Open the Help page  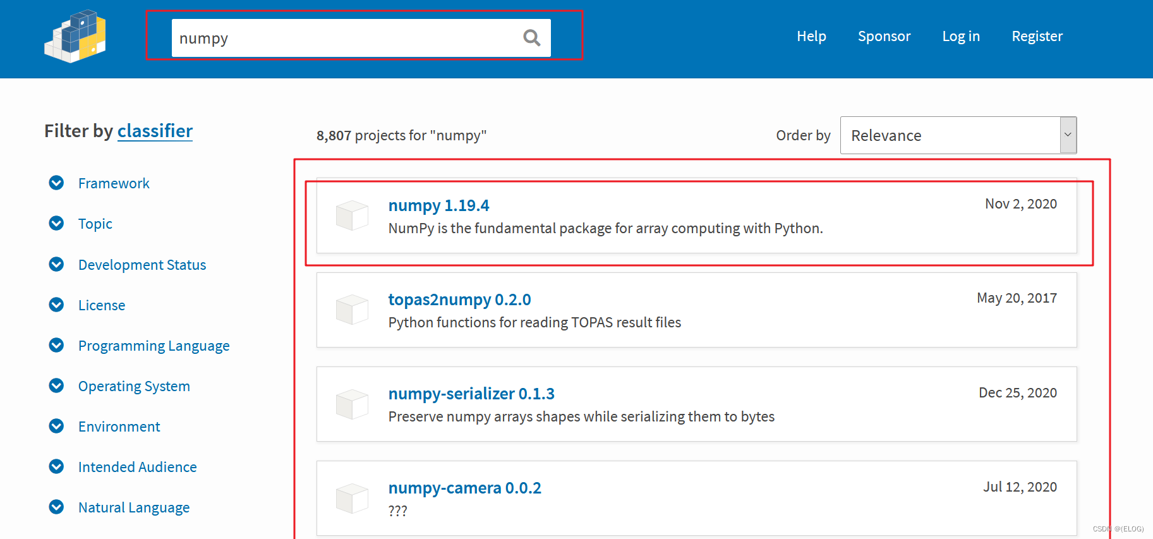click(811, 36)
